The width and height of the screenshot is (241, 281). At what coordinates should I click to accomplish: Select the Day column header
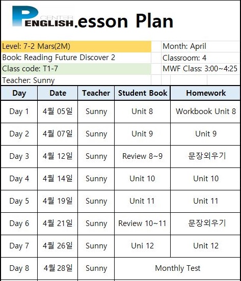pyautogui.click(x=19, y=93)
